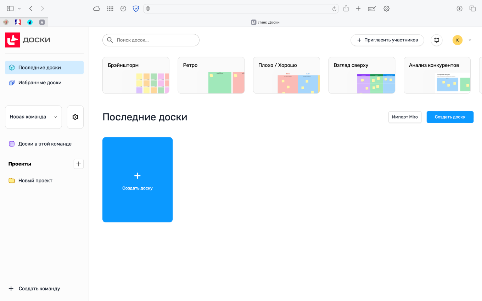
Task: Click the search magnifier in Поиск досок
Action: pos(110,40)
